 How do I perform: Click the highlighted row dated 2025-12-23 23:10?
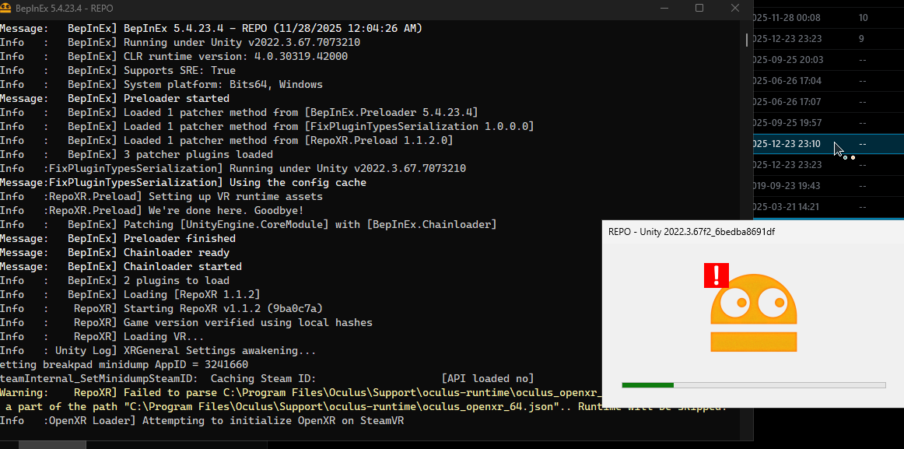tap(786, 144)
